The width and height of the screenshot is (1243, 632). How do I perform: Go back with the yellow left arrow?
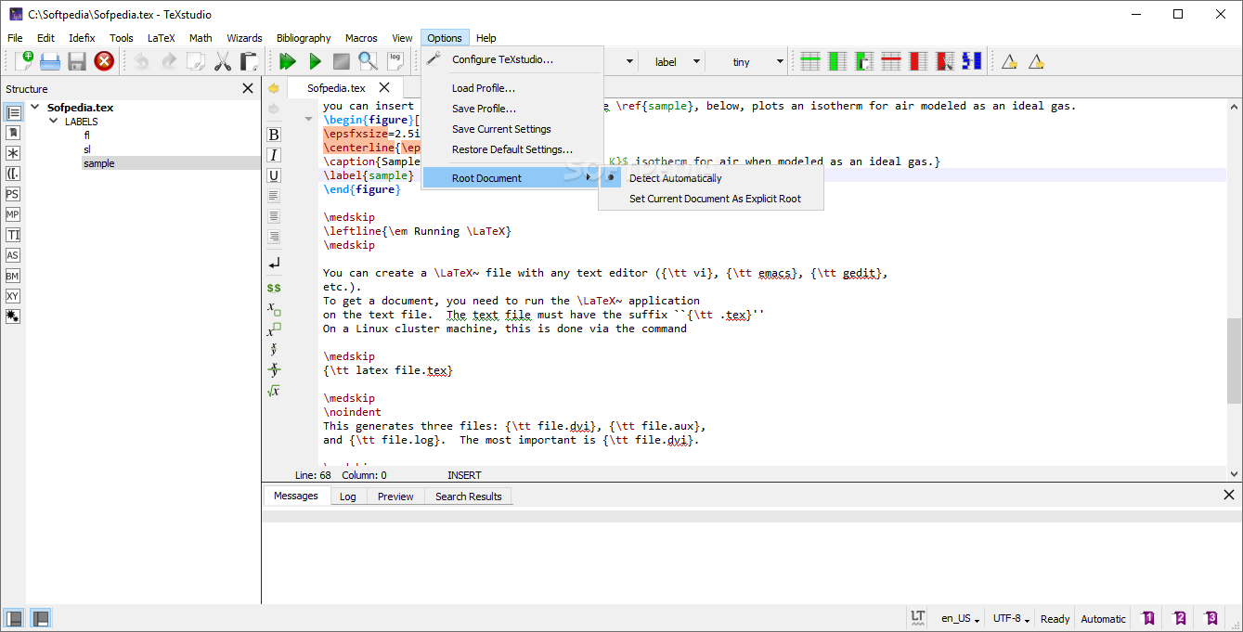(x=274, y=88)
